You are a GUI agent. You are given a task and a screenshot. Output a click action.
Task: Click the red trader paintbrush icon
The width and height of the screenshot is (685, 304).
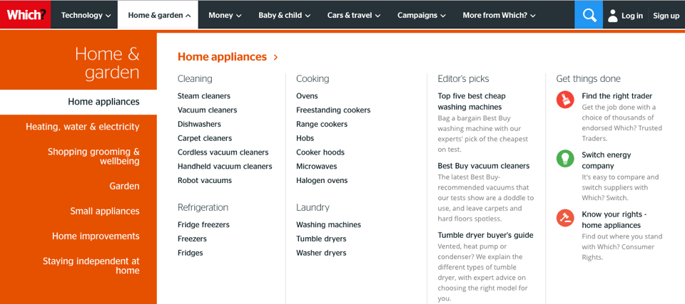tap(565, 100)
